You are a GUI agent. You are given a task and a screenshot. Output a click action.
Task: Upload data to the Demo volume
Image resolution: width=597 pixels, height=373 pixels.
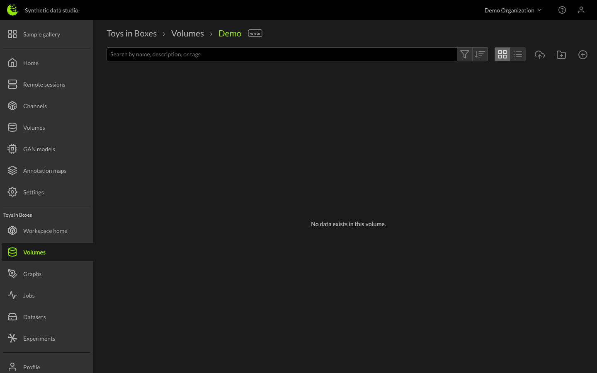[540, 54]
